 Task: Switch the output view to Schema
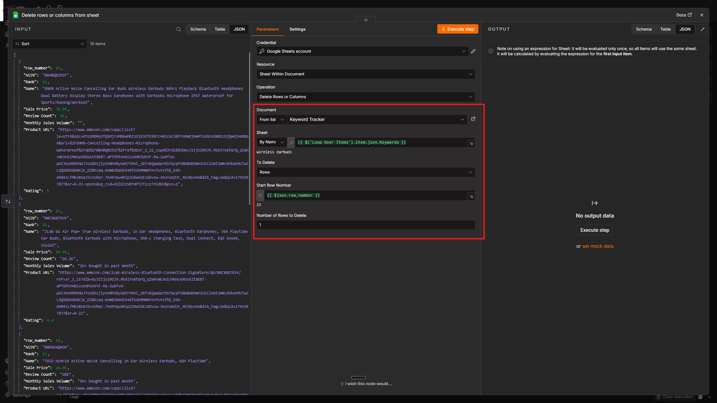(x=644, y=29)
